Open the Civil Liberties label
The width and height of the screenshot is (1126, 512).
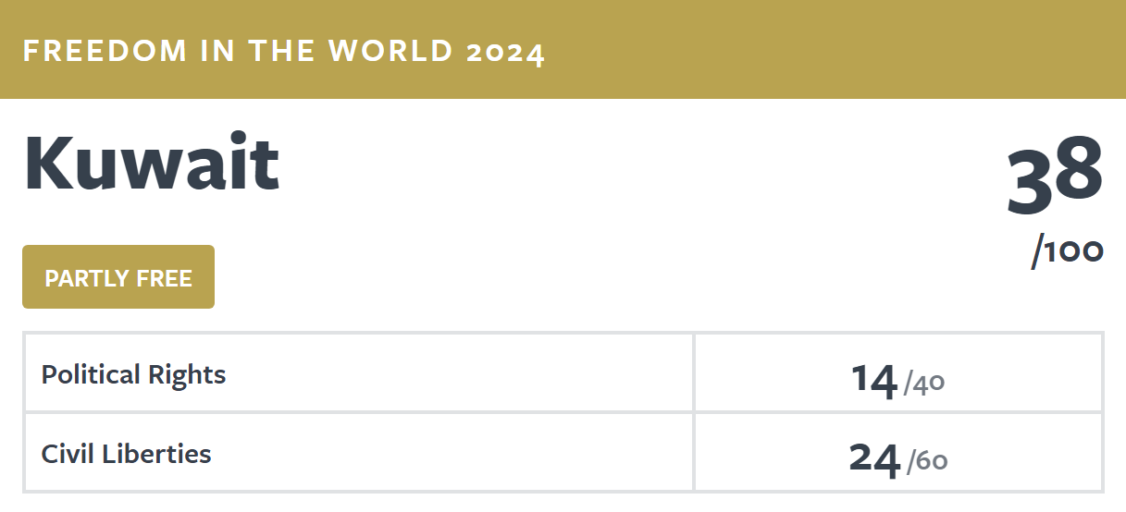(x=127, y=454)
